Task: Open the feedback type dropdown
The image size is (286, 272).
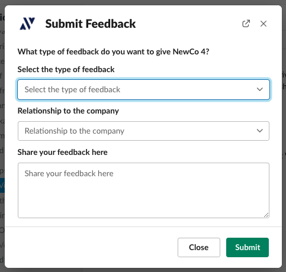Action: (143, 89)
